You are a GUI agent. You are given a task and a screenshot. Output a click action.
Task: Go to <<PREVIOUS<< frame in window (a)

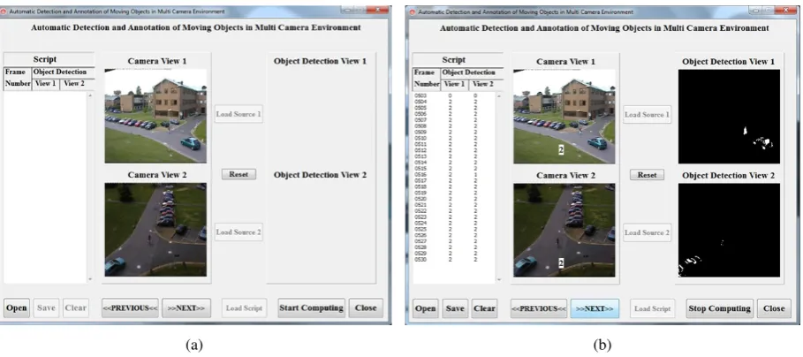[x=130, y=308]
